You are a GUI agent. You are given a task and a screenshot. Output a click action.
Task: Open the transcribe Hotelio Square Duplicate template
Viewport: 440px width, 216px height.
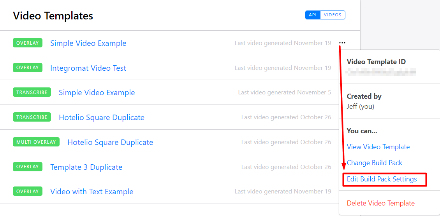coord(101,117)
